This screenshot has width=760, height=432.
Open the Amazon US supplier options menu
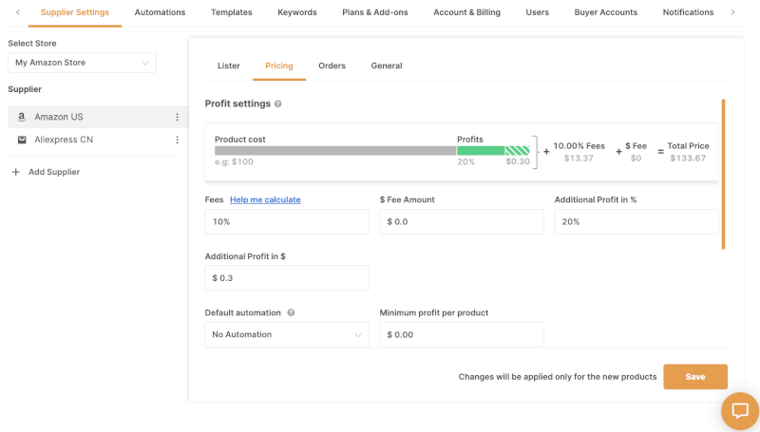pos(177,117)
